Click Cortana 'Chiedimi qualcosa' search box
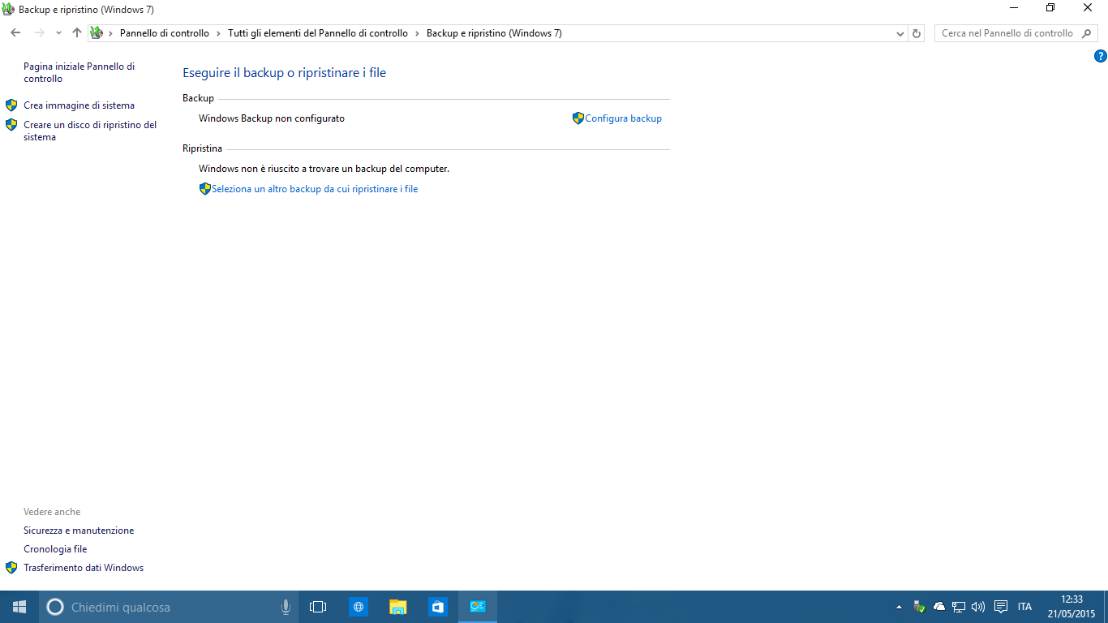Image resolution: width=1108 pixels, height=623 pixels. tap(170, 607)
